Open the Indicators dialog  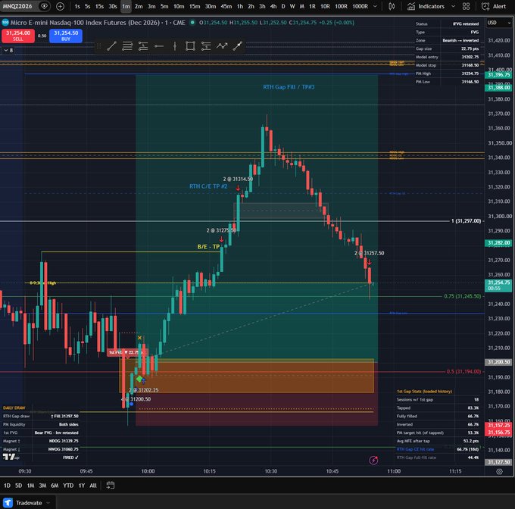click(x=426, y=6)
